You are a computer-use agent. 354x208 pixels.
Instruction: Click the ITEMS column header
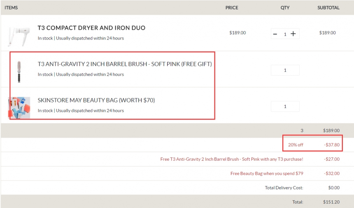(x=11, y=8)
